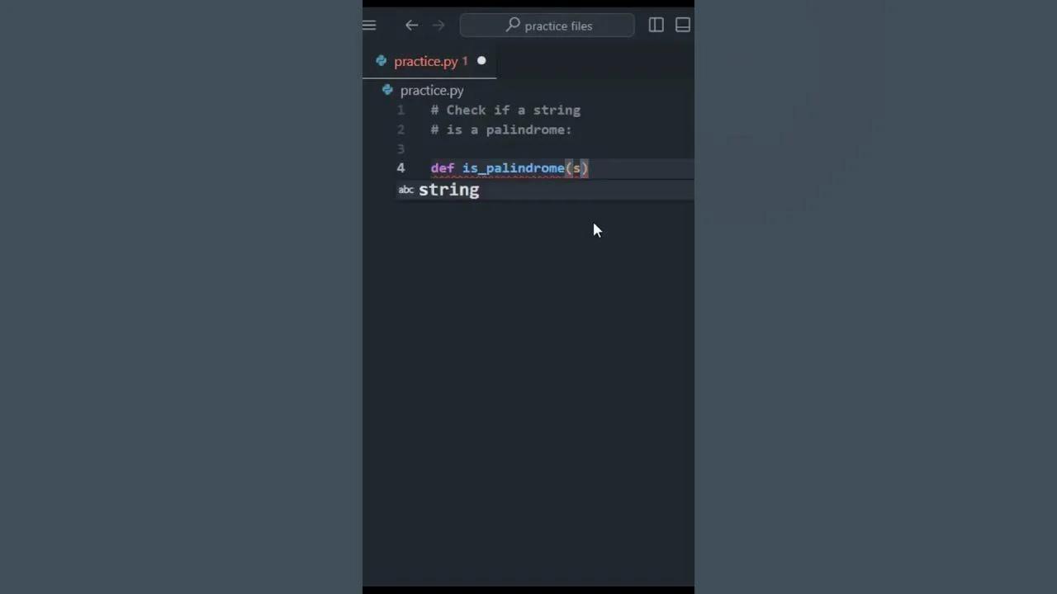Click the unsaved dot on practice.py tab
The width and height of the screenshot is (1057, 594).
point(481,61)
